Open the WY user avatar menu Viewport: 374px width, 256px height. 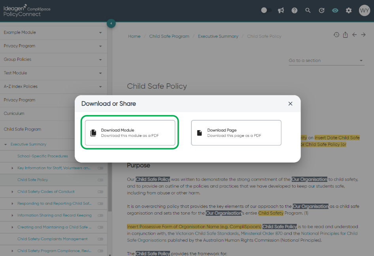coord(364,10)
